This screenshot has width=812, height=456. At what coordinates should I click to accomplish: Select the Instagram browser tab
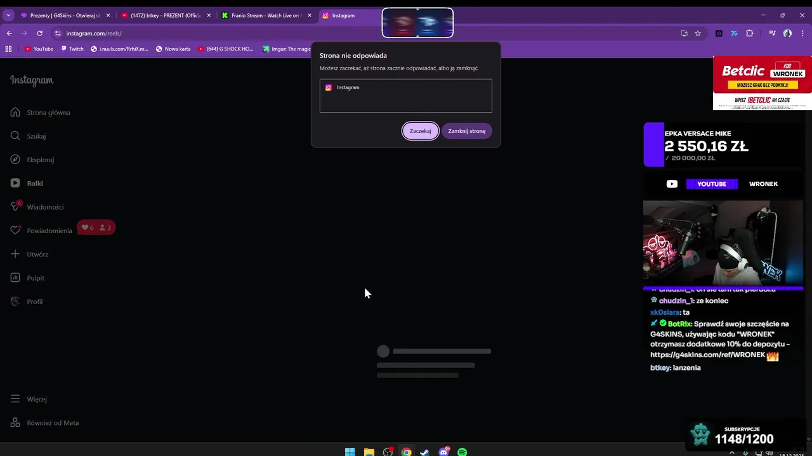[x=349, y=15]
